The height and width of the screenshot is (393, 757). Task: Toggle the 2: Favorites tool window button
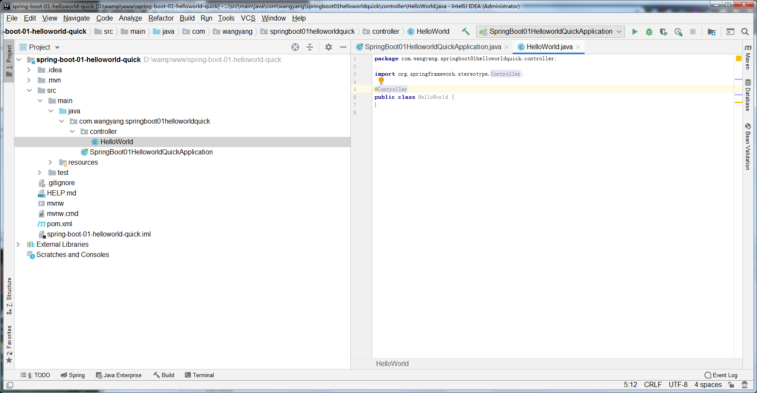point(9,345)
